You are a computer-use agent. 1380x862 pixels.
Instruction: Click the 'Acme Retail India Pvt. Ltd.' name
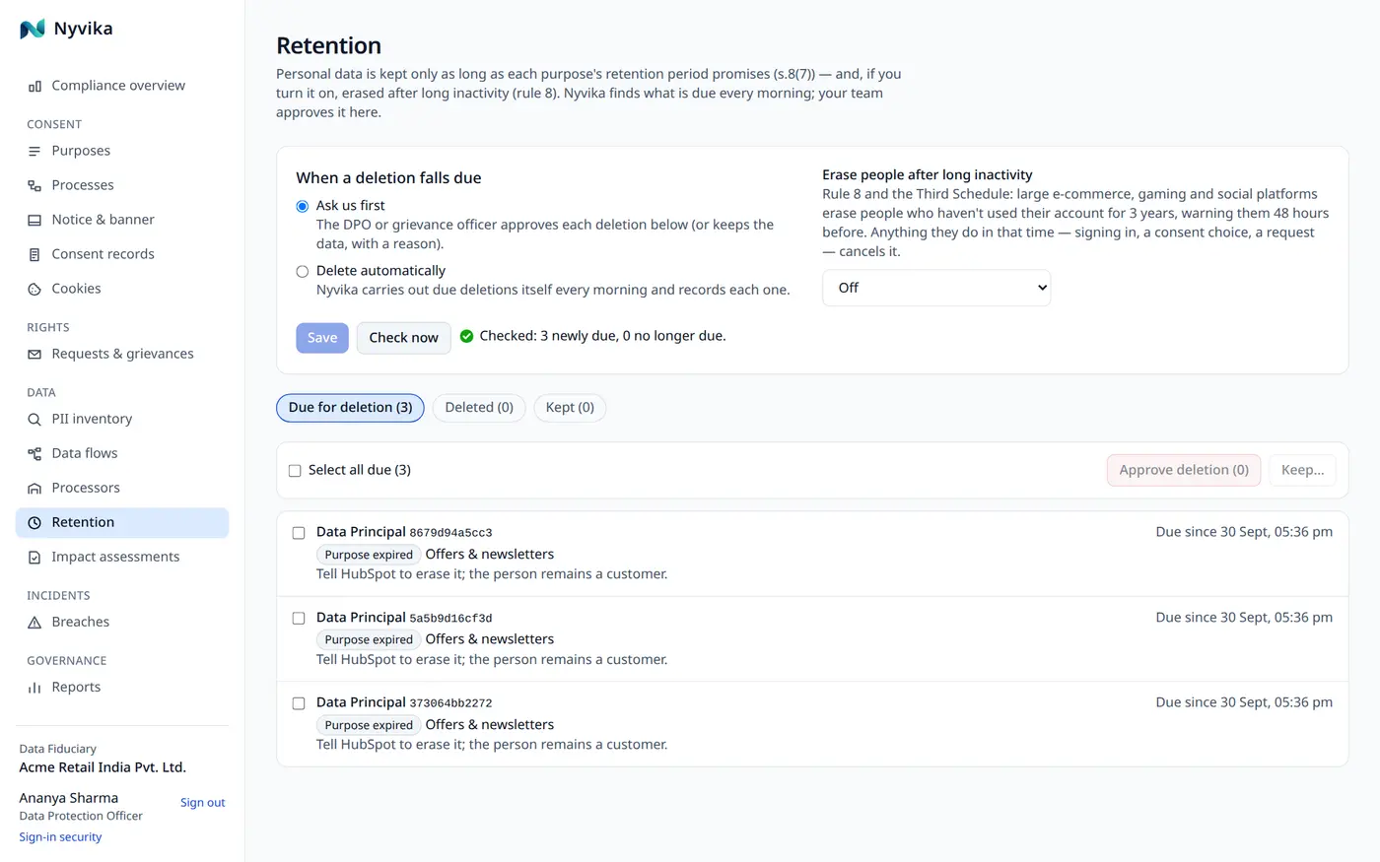tap(103, 767)
